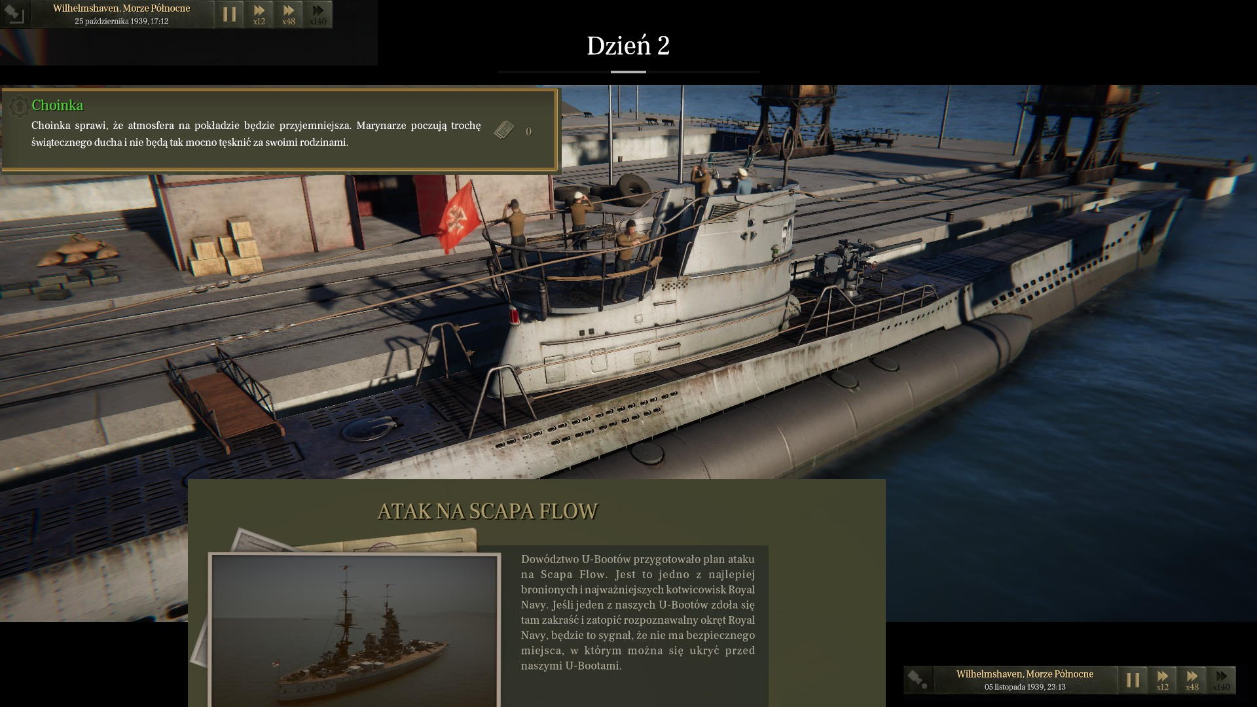Click the Scapa Flow mission description text
1257x707 pixels.
click(x=638, y=612)
